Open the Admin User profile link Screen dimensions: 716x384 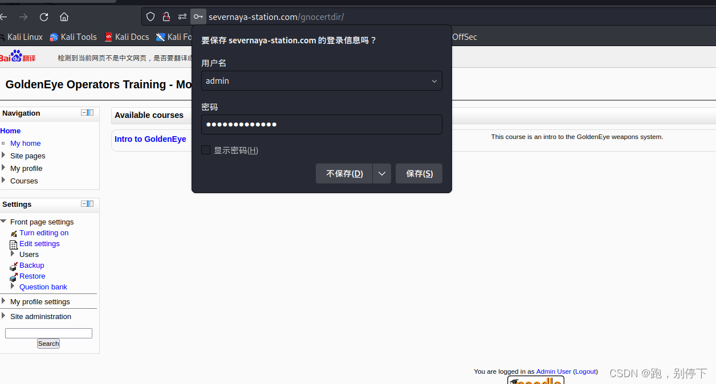554,371
